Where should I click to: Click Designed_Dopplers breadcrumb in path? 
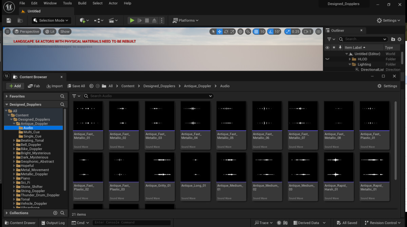(159, 86)
